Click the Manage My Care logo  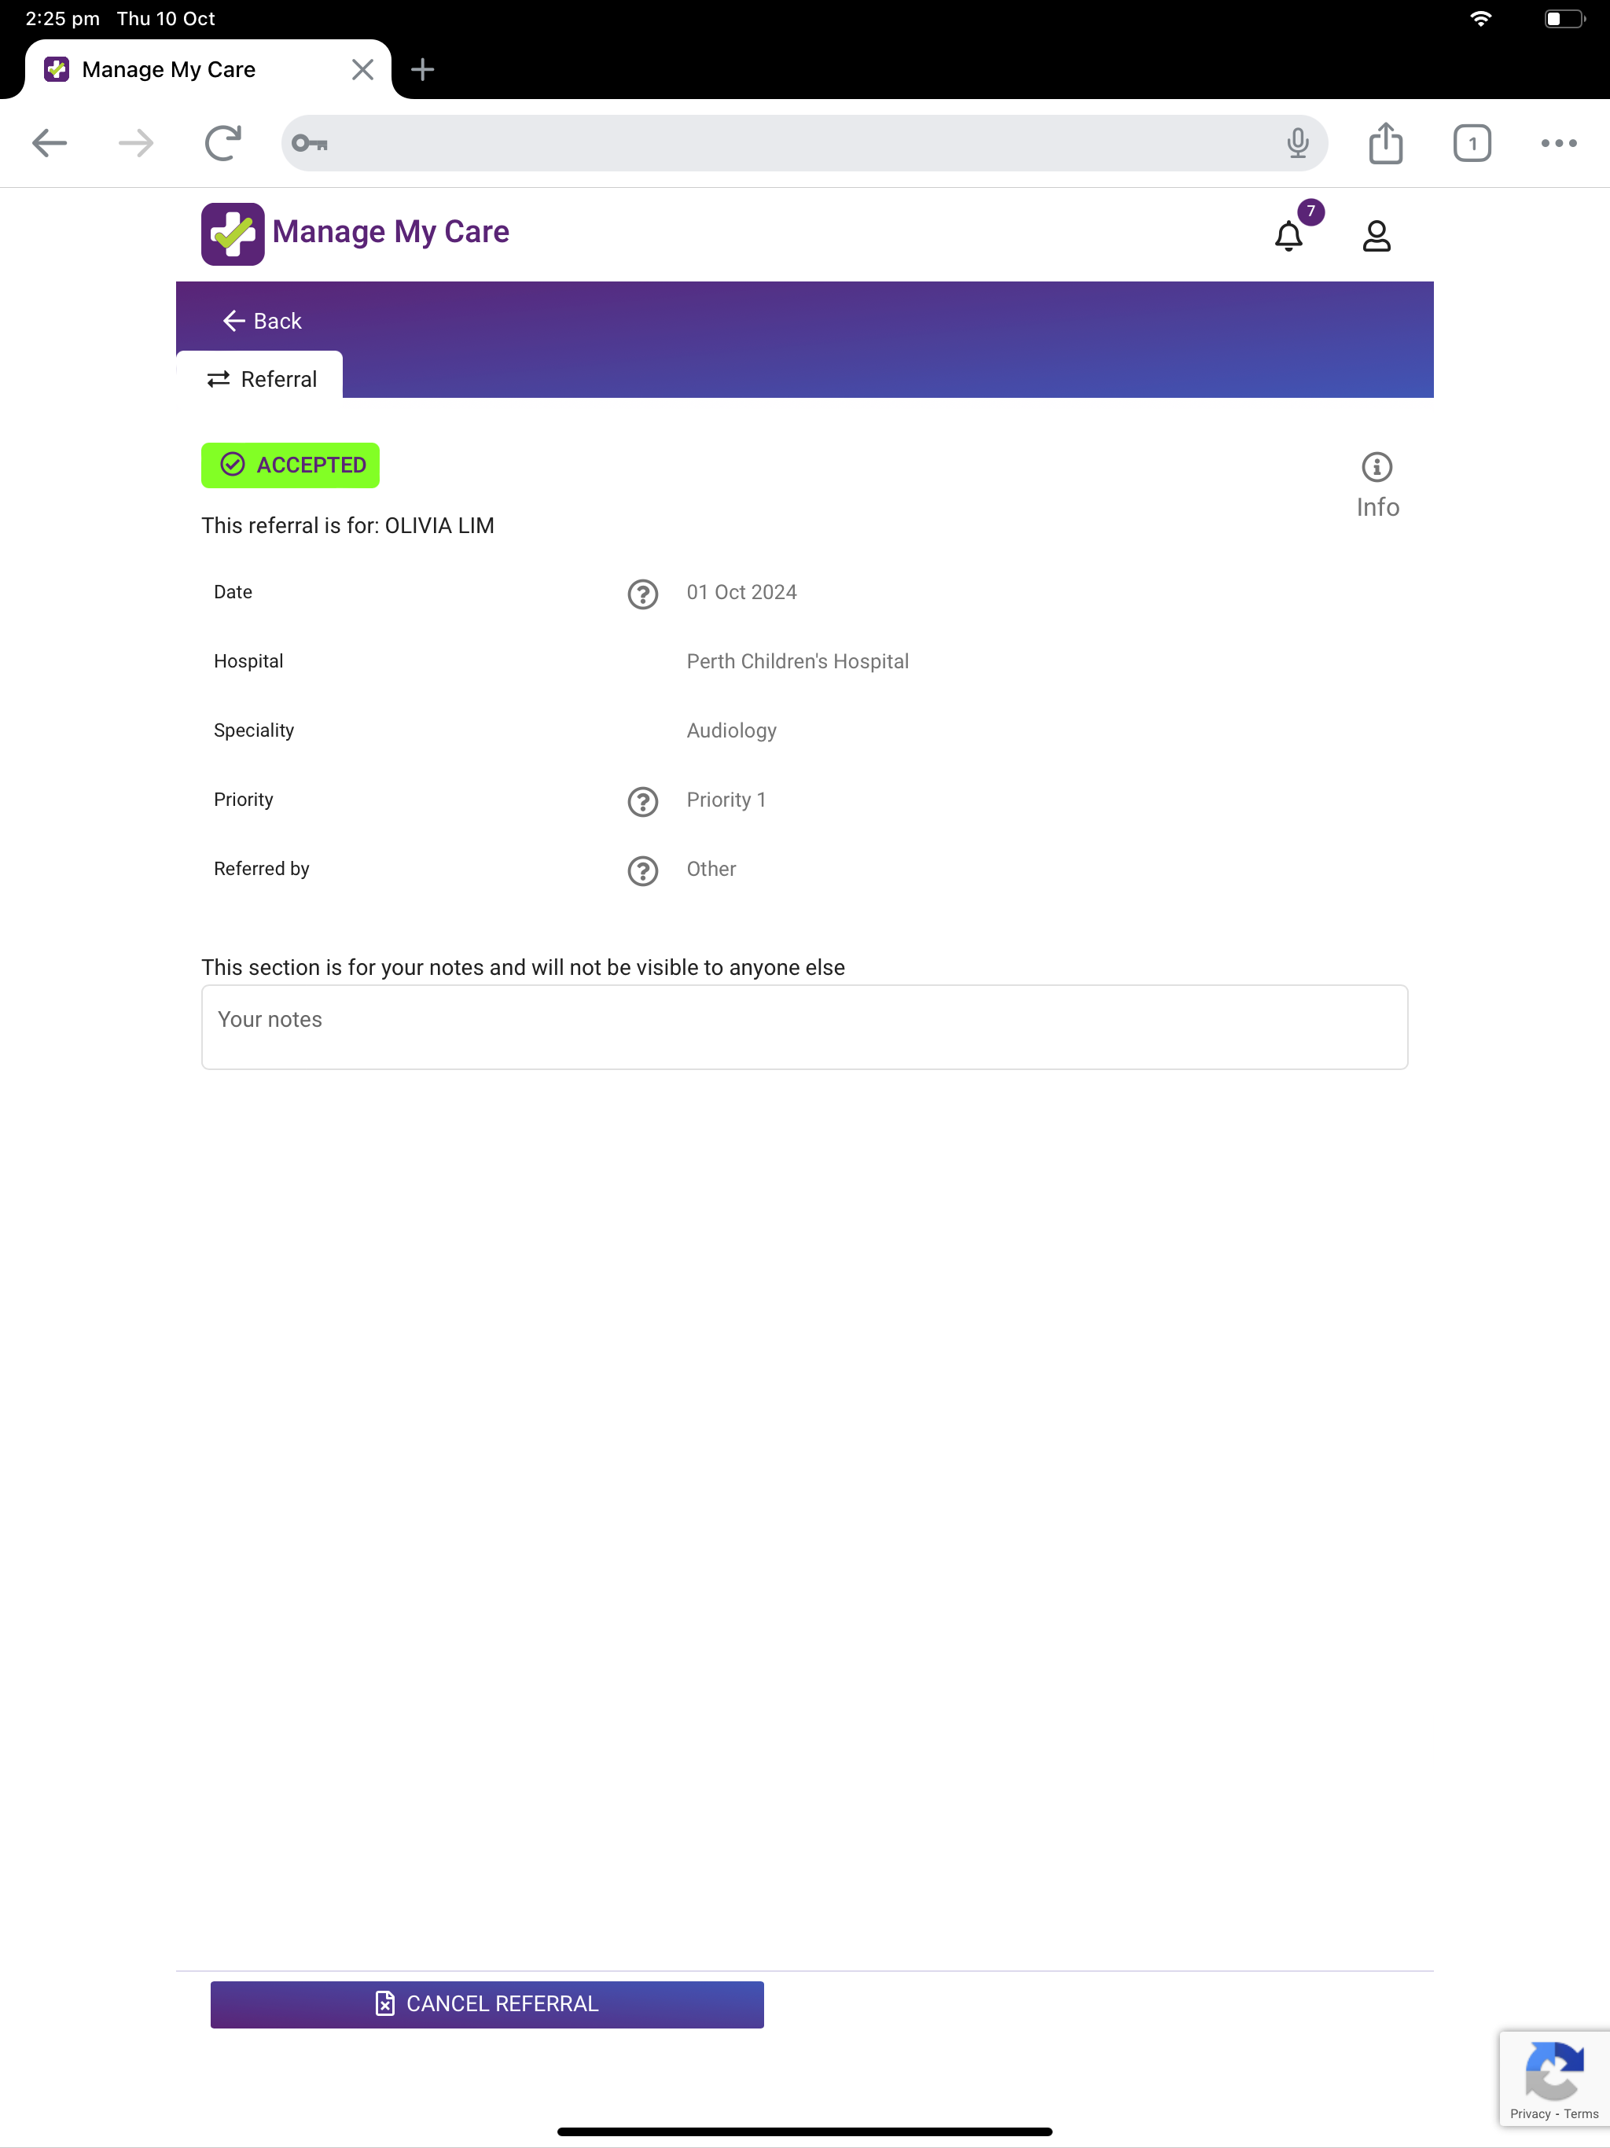coord(233,234)
